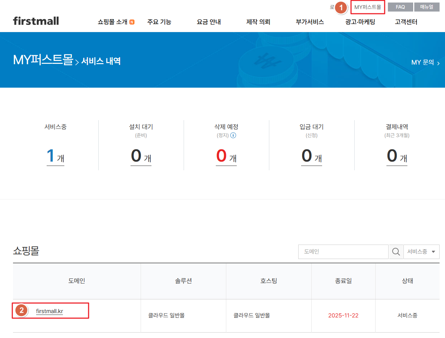
Task: Click the 도메인 column header
Action: click(x=77, y=281)
